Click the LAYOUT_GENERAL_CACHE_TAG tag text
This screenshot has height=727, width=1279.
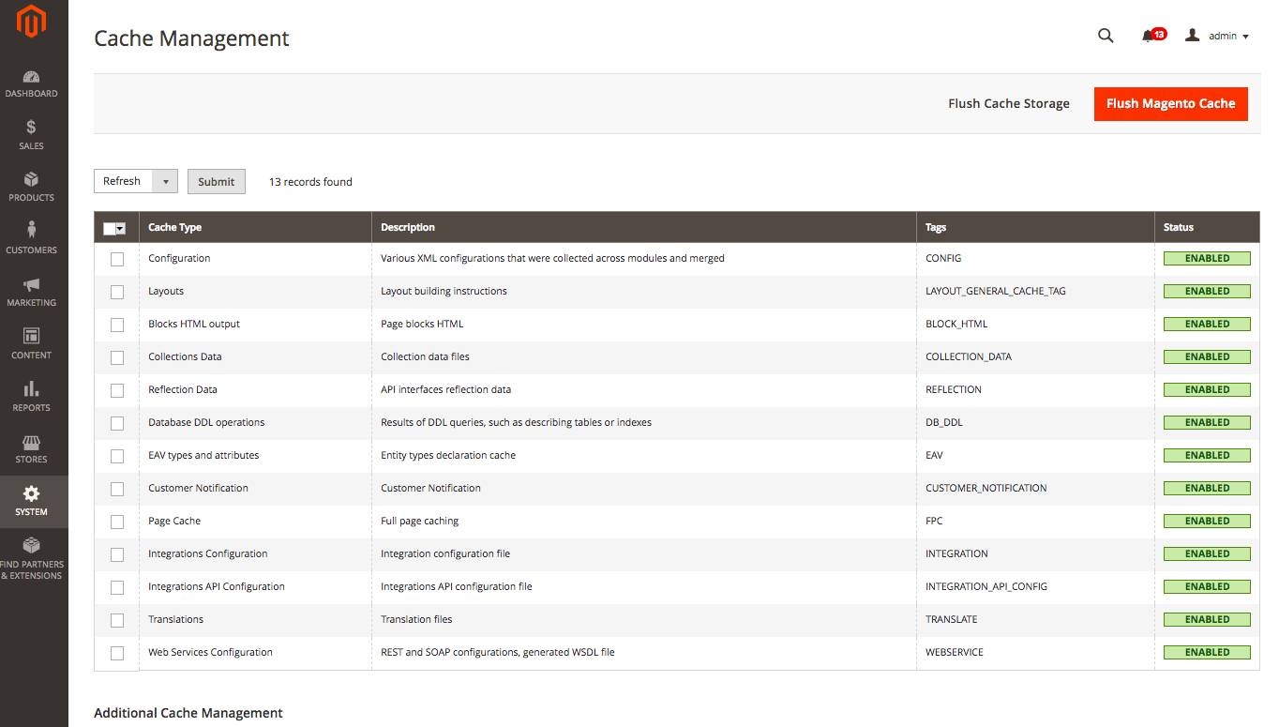click(x=996, y=291)
